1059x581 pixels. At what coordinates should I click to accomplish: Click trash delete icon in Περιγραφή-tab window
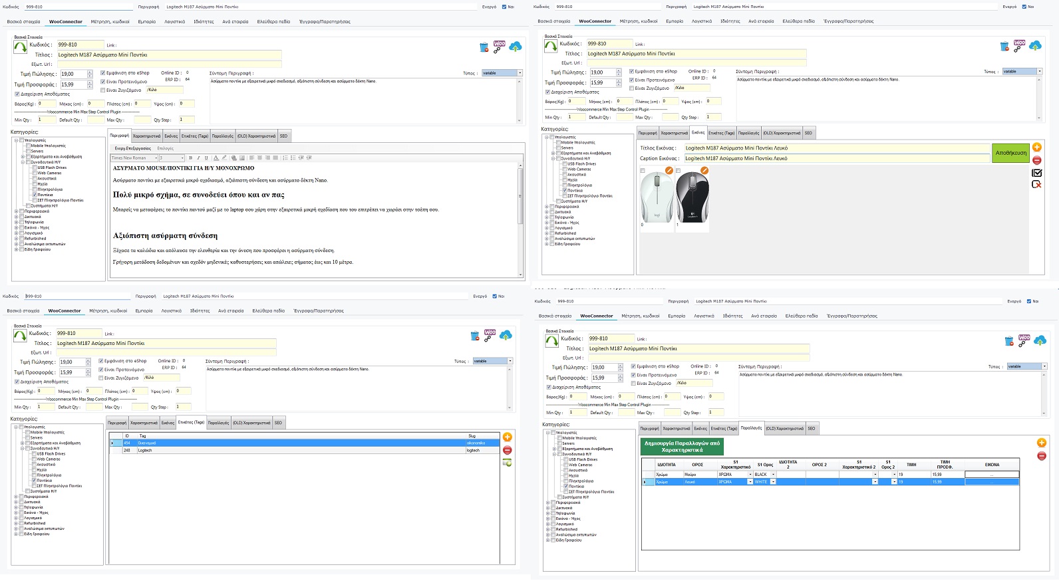(x=484, y=47)
